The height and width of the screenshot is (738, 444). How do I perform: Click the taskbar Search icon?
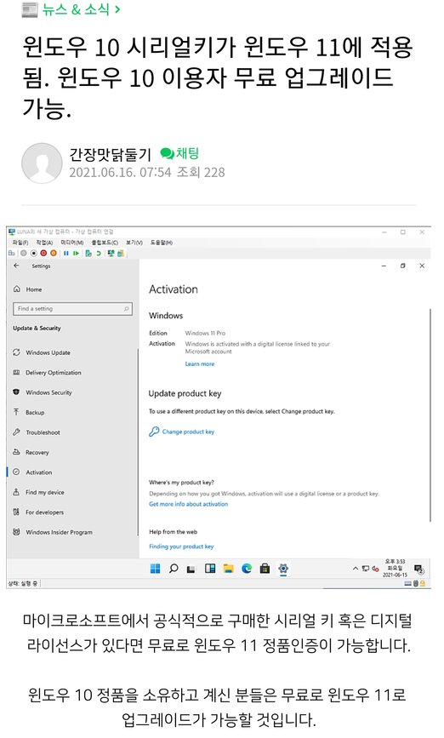pos(174,569)
